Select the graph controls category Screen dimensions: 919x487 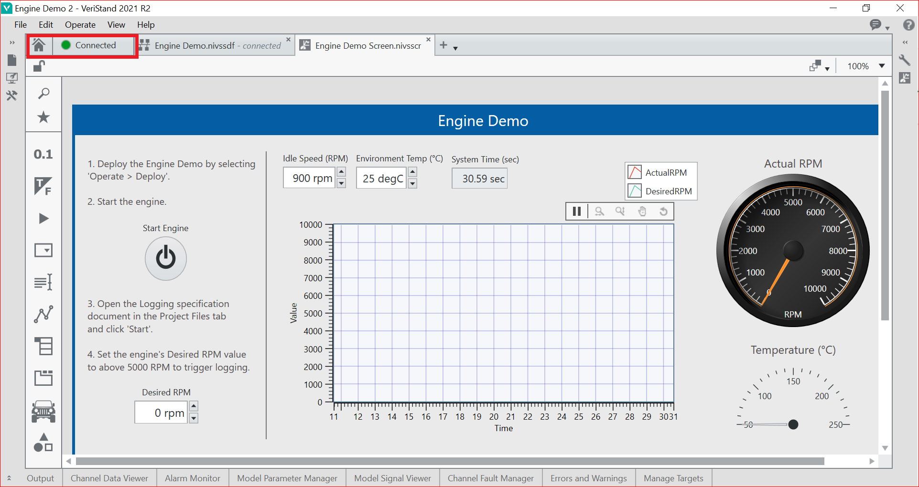[x=43, y=314]
